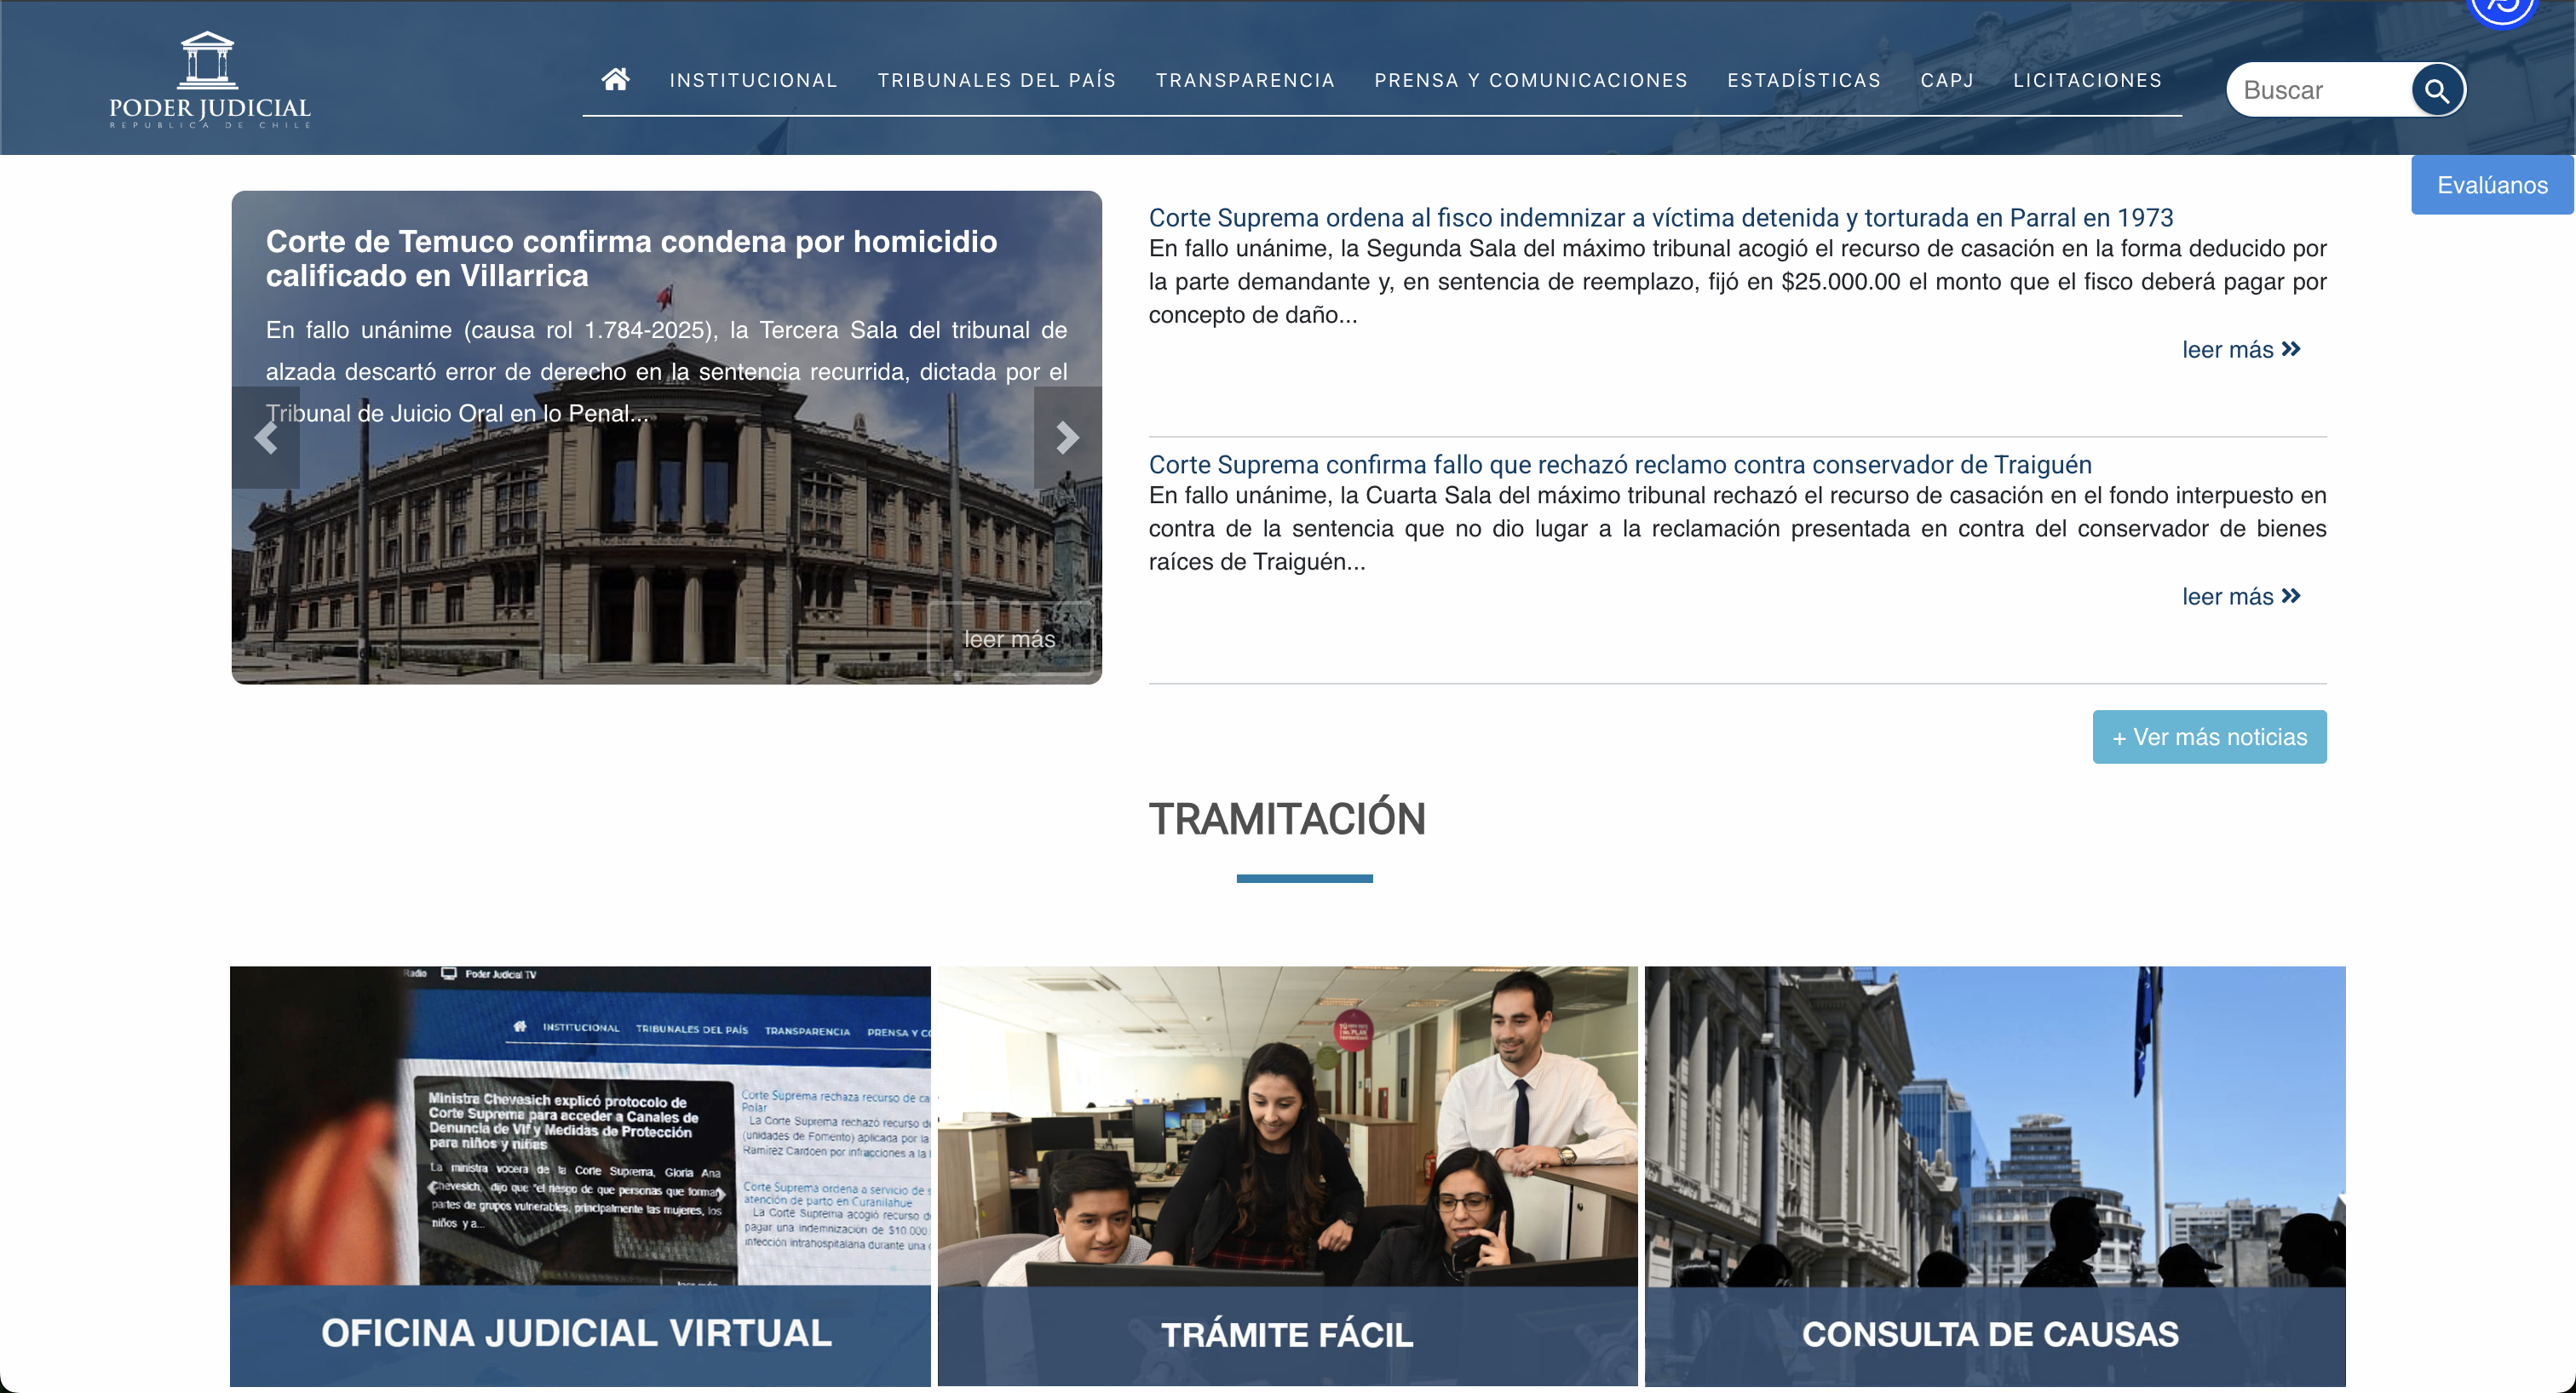Go back a slide with the left arrow
The image size is (2576, 1393).
[264, 438]
